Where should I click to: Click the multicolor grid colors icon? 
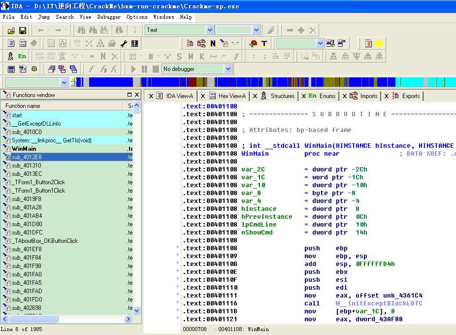point(134,43)
